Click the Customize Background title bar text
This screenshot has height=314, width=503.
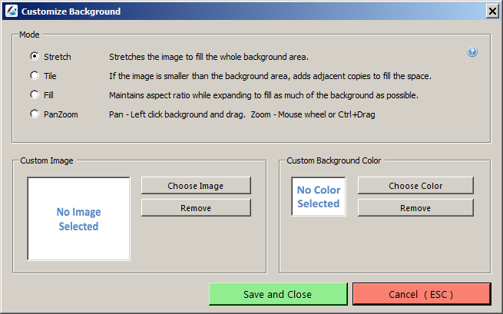(70, 12)
